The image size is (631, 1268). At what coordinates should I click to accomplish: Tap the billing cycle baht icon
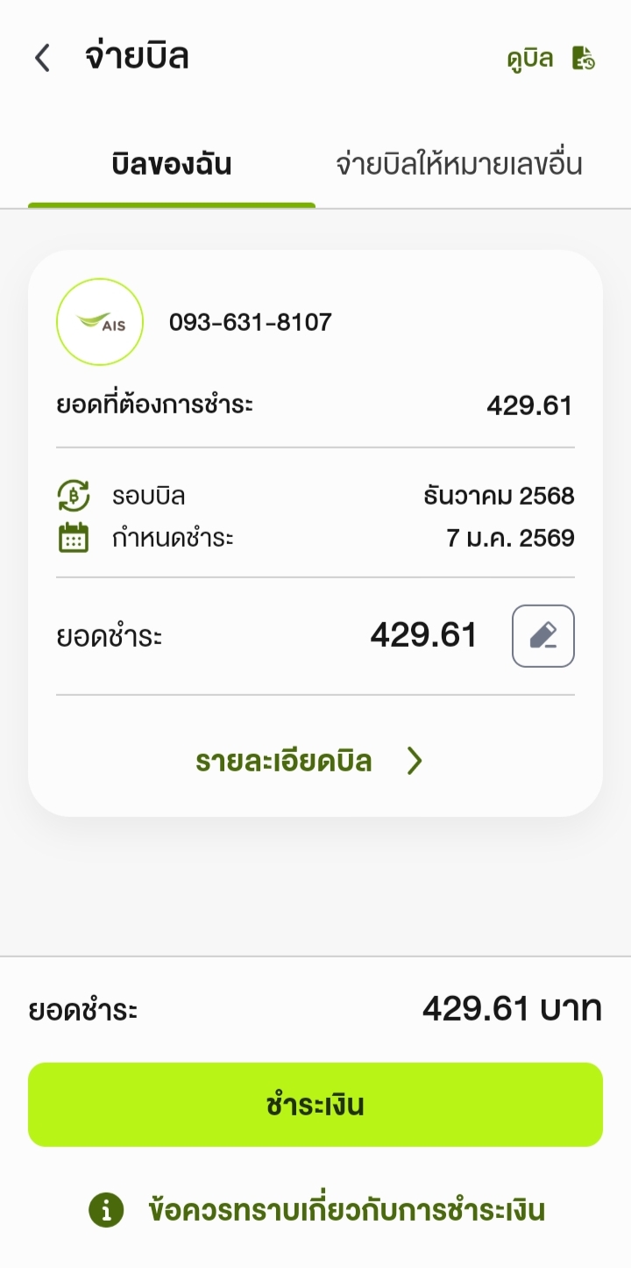(74, 496)
